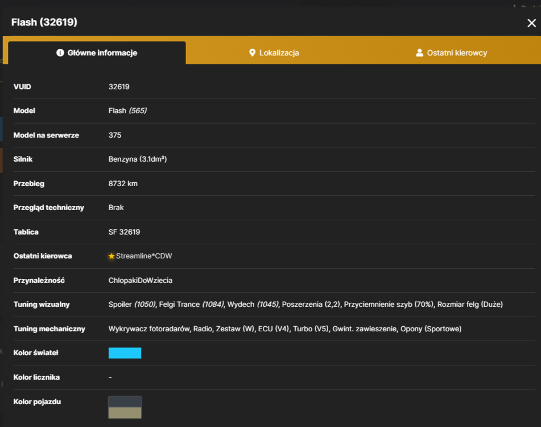Click the Kolor licznika dash value
Viewport: 541px width, 427px height.
click(x=110, y=377)
